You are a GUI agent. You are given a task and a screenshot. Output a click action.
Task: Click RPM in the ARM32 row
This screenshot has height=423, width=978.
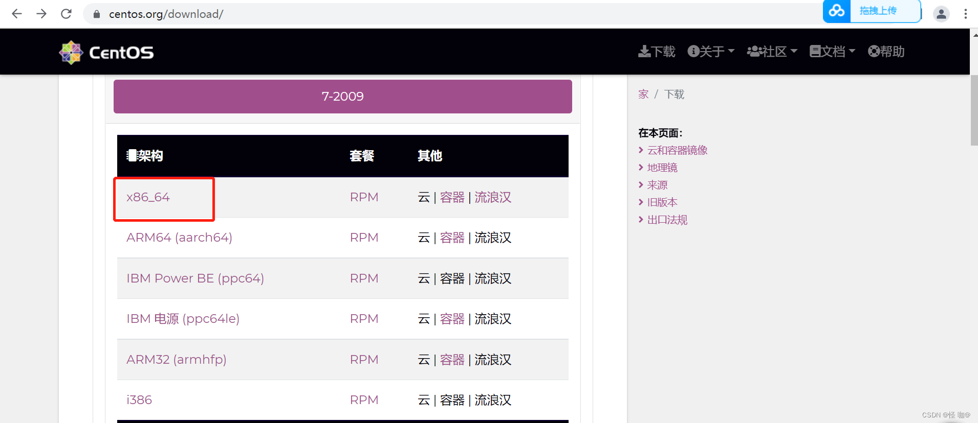[364, 360]
